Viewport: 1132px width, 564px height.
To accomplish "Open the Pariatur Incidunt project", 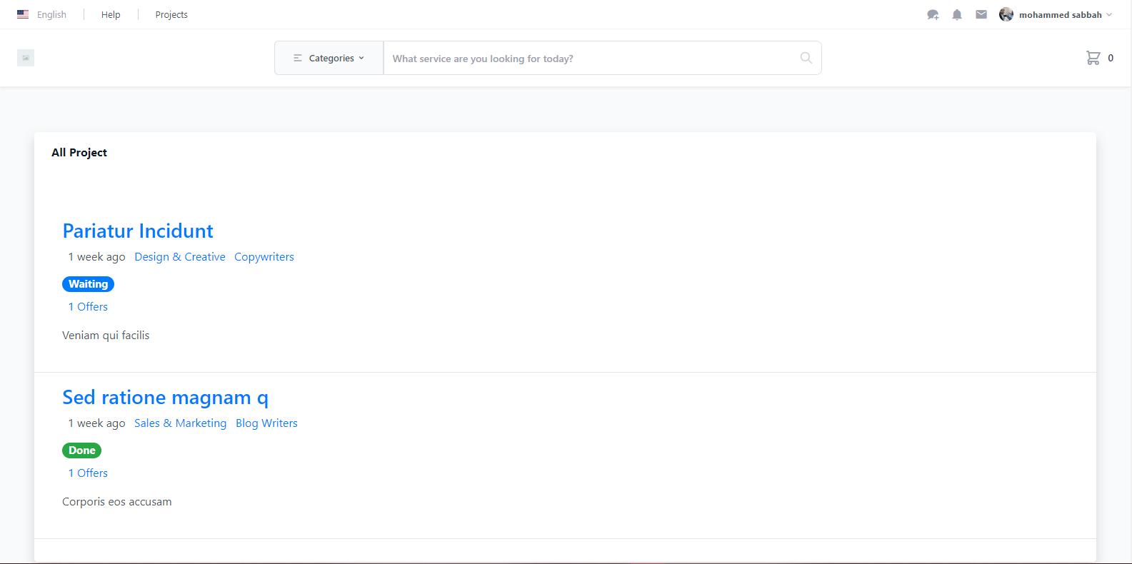I will tap(138, 231).
